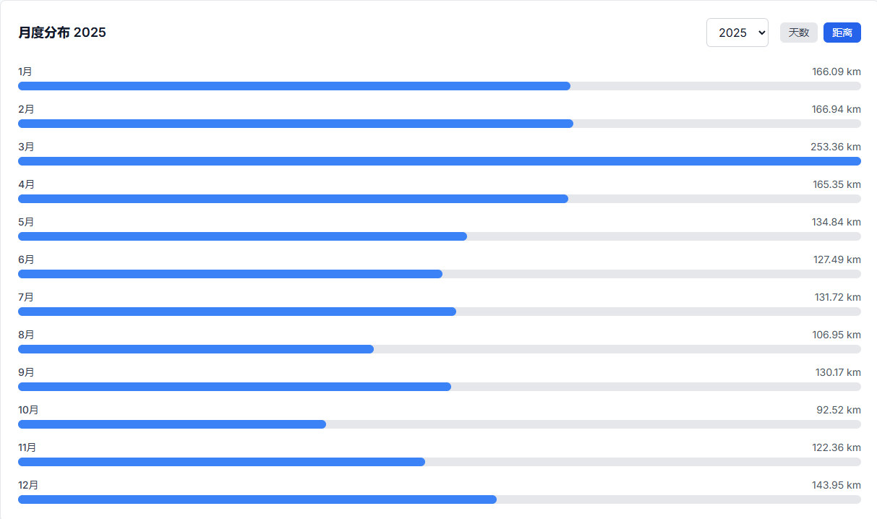
Task: Click the 月度分布 2025 heading
Action: click(x=62, y=33)
